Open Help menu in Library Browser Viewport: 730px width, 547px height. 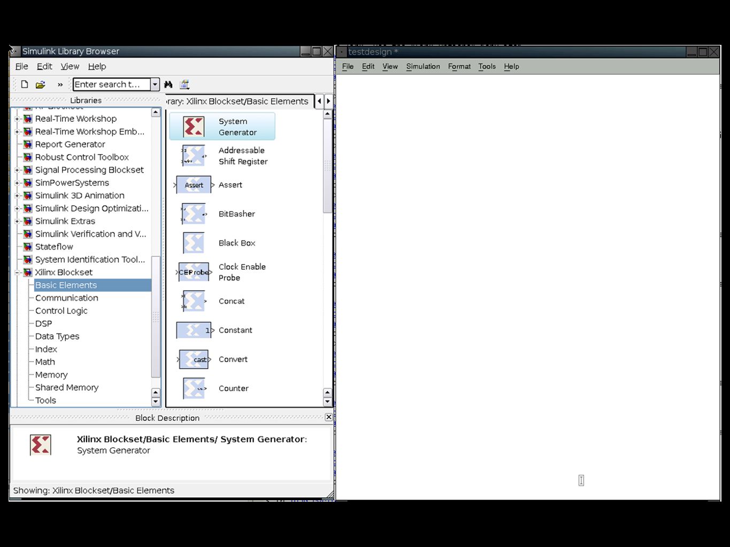[x=97, y=66]
